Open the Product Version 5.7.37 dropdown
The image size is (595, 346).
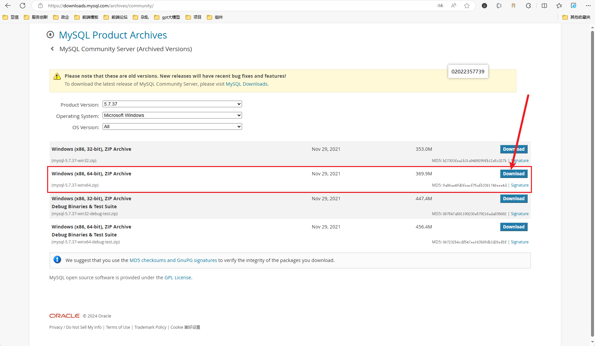pos(172,104)
